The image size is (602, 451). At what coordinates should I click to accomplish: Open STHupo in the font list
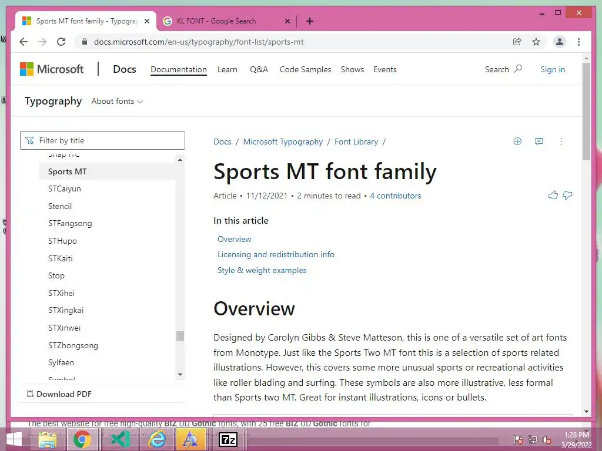tap(62, 241)
